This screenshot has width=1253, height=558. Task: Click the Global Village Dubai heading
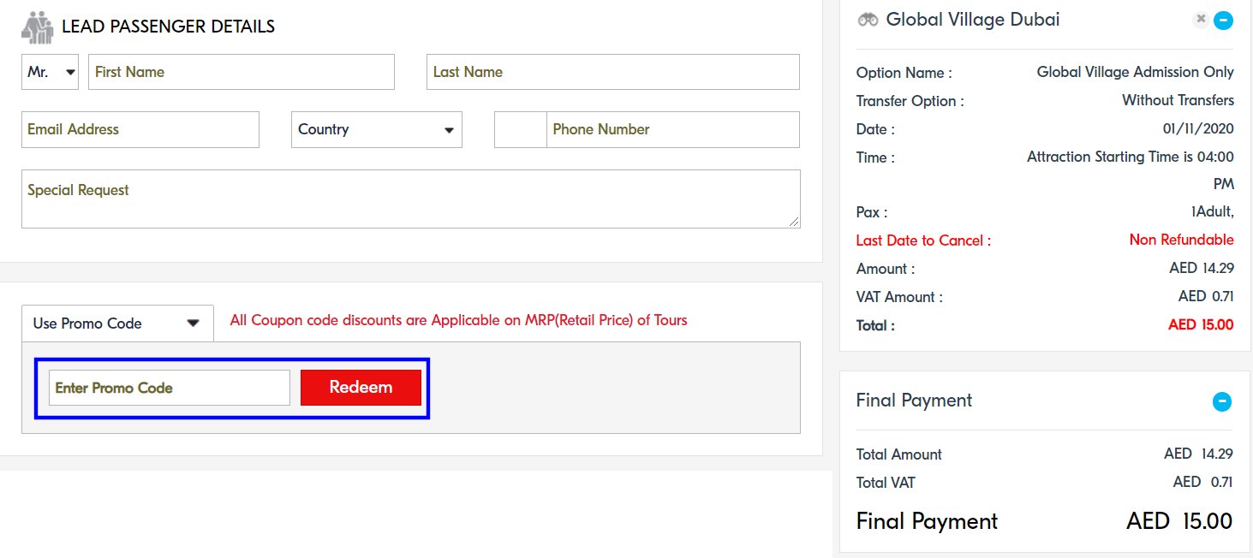(972, 20)
